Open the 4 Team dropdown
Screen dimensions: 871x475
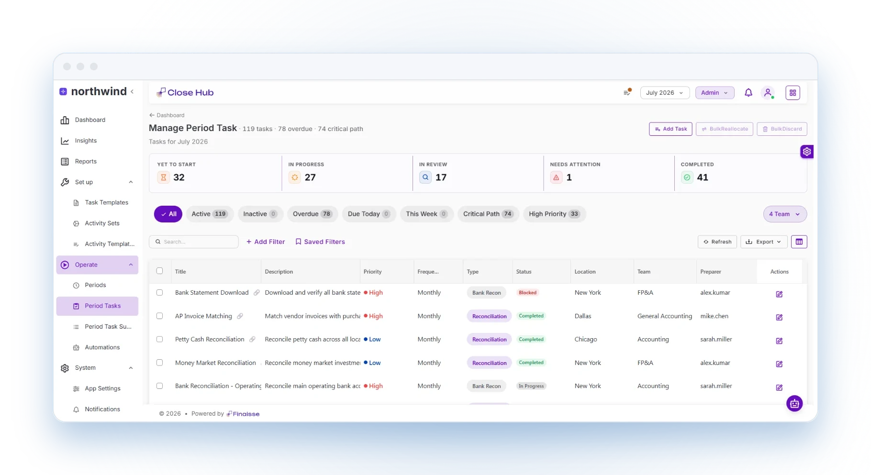(785, 214)
